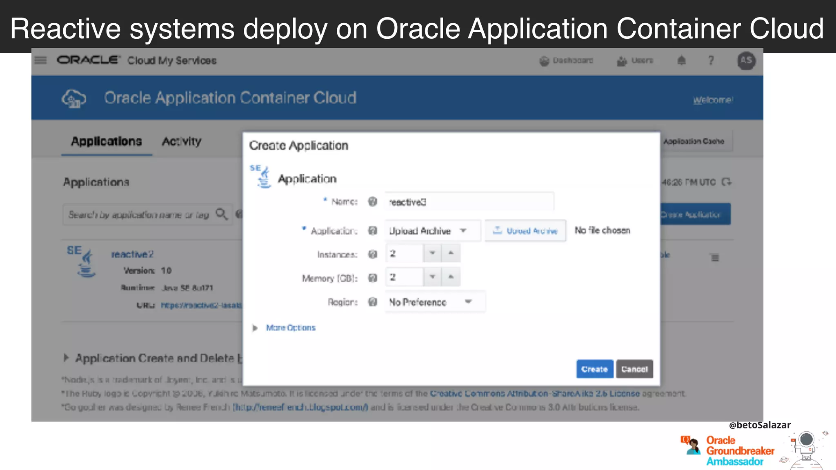836x470 pixels.
Task: Open the reactive2 application URL
Action: (x=201, y=305)
